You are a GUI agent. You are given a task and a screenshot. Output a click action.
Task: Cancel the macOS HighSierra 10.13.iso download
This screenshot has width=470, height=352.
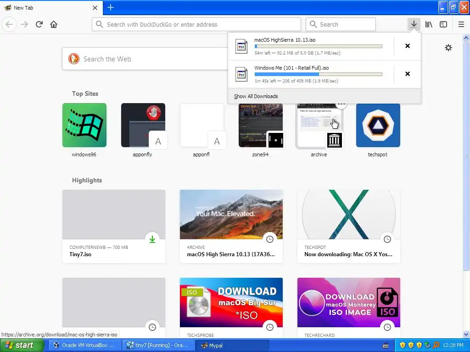pyautogui.click(x=408, y=46)
